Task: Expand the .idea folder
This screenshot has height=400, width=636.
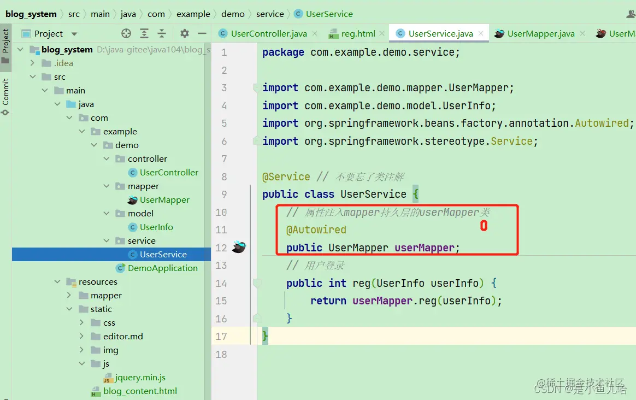Action: click(32, 63)
